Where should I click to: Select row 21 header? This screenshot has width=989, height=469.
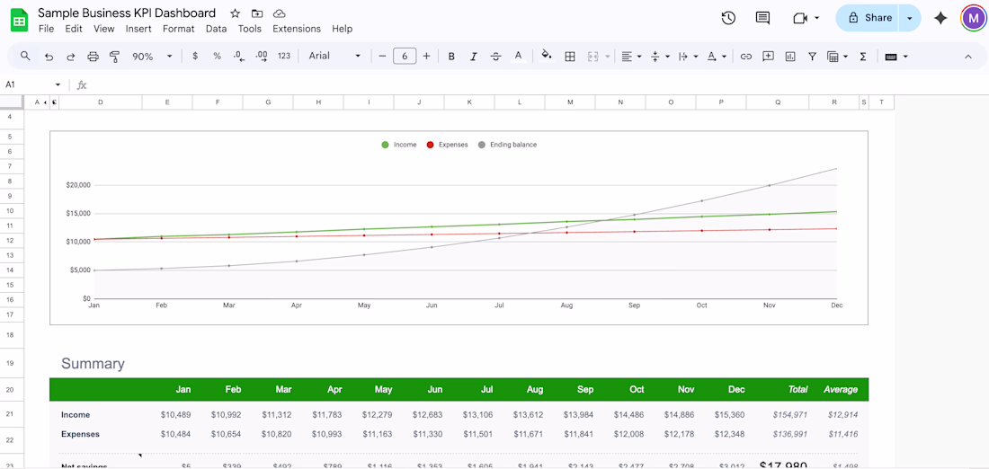(x=12, y=415)
